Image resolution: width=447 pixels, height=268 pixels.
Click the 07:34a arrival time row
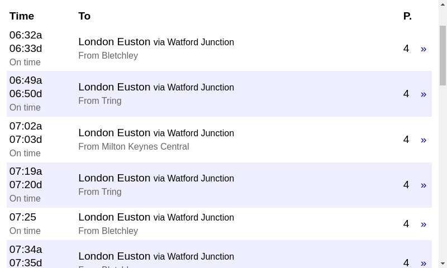click(x=26, y=250)
